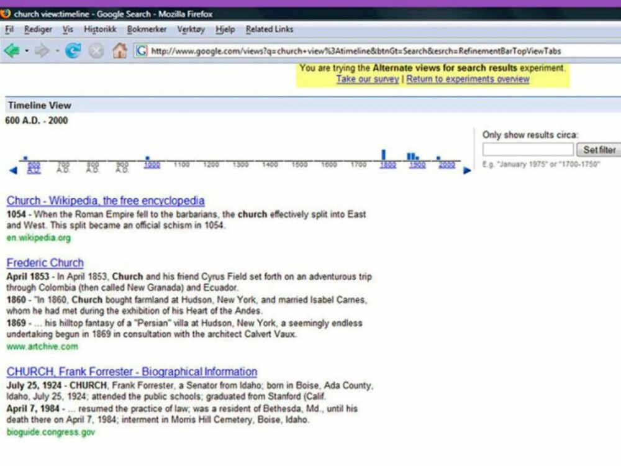Screen dimensions: 621x466
Task: Select the 1900 timeline link
Action: (417, 165)
